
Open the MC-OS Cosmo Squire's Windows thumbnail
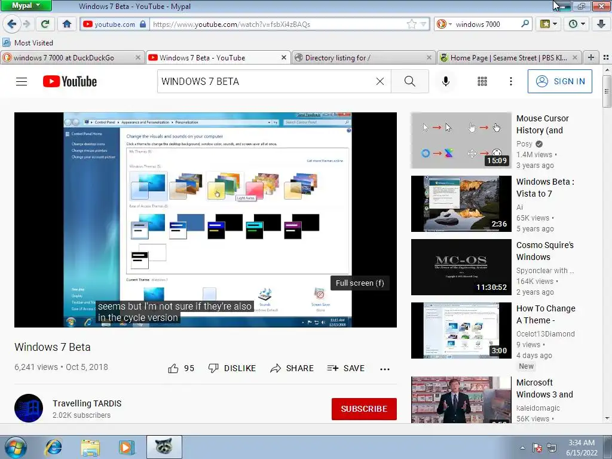pos(461,267)
